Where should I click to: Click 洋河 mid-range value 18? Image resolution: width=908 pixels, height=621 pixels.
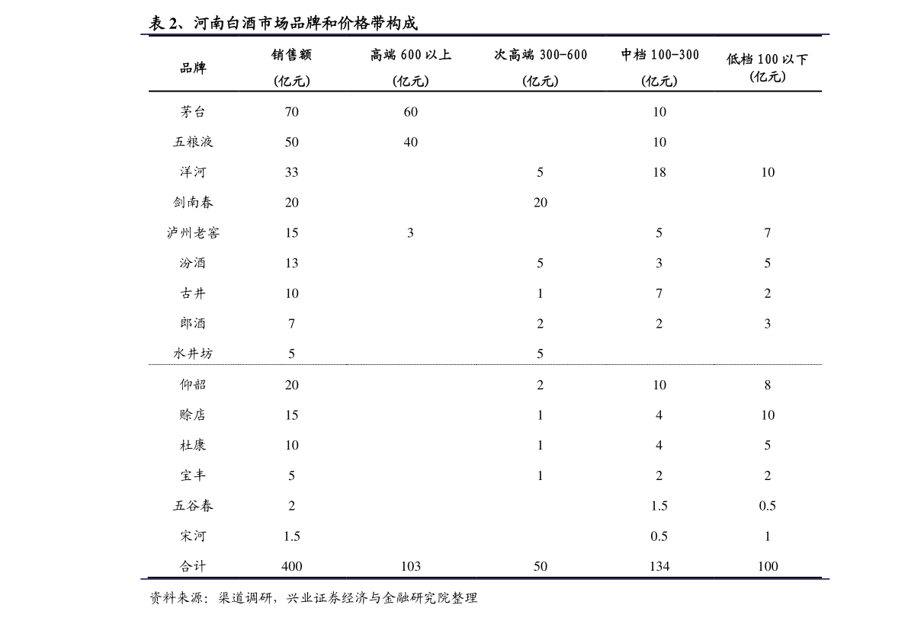click(659, 172)
